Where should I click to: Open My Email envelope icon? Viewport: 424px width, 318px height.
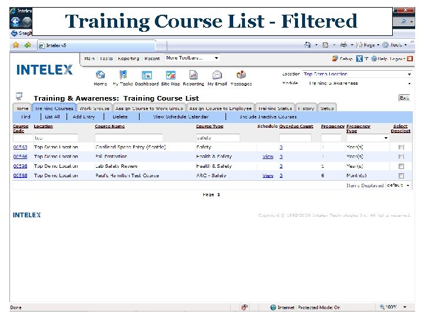(x=217, y=75)
